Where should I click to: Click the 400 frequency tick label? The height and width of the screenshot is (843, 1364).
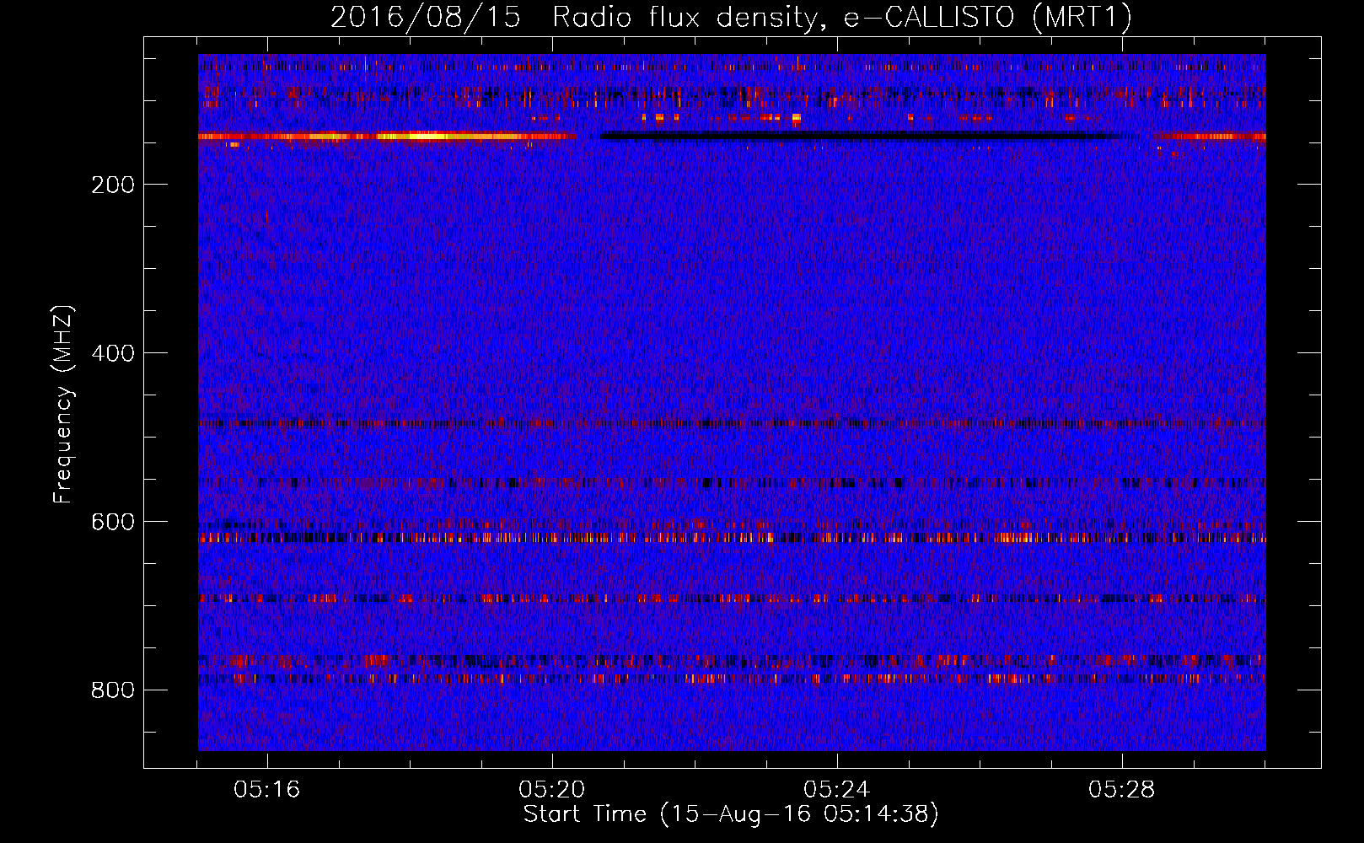tap(113, 353)
